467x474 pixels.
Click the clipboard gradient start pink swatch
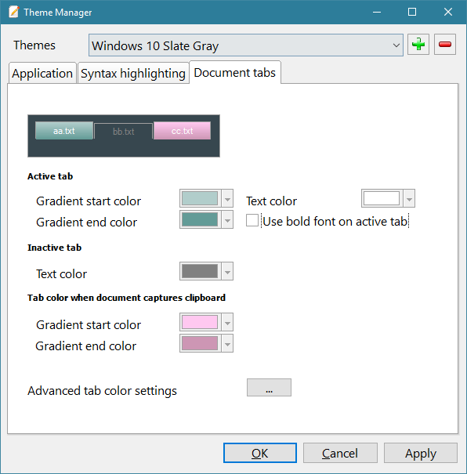[x=200, y=322]
